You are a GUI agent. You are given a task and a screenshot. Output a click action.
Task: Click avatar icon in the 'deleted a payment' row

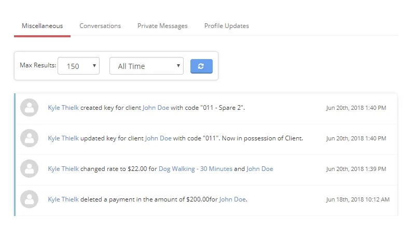pyautogui.click(x=30, y=199)
